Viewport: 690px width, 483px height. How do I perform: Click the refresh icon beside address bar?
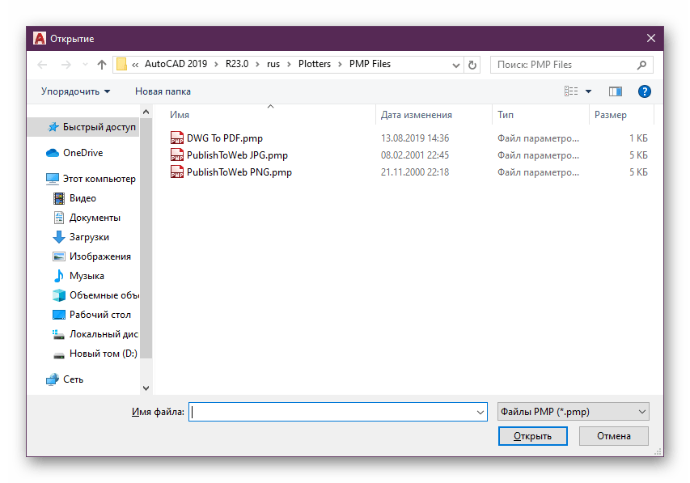473,65
